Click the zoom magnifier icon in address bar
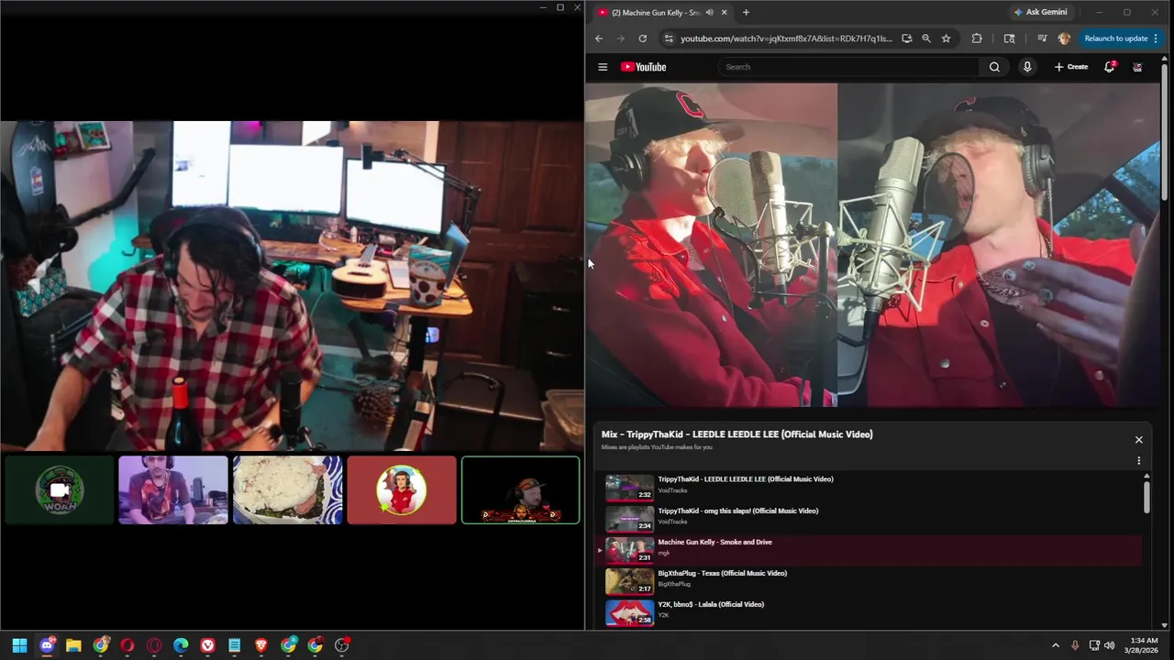This screenshot has height=660, width=1174. [x=926, y=38]
